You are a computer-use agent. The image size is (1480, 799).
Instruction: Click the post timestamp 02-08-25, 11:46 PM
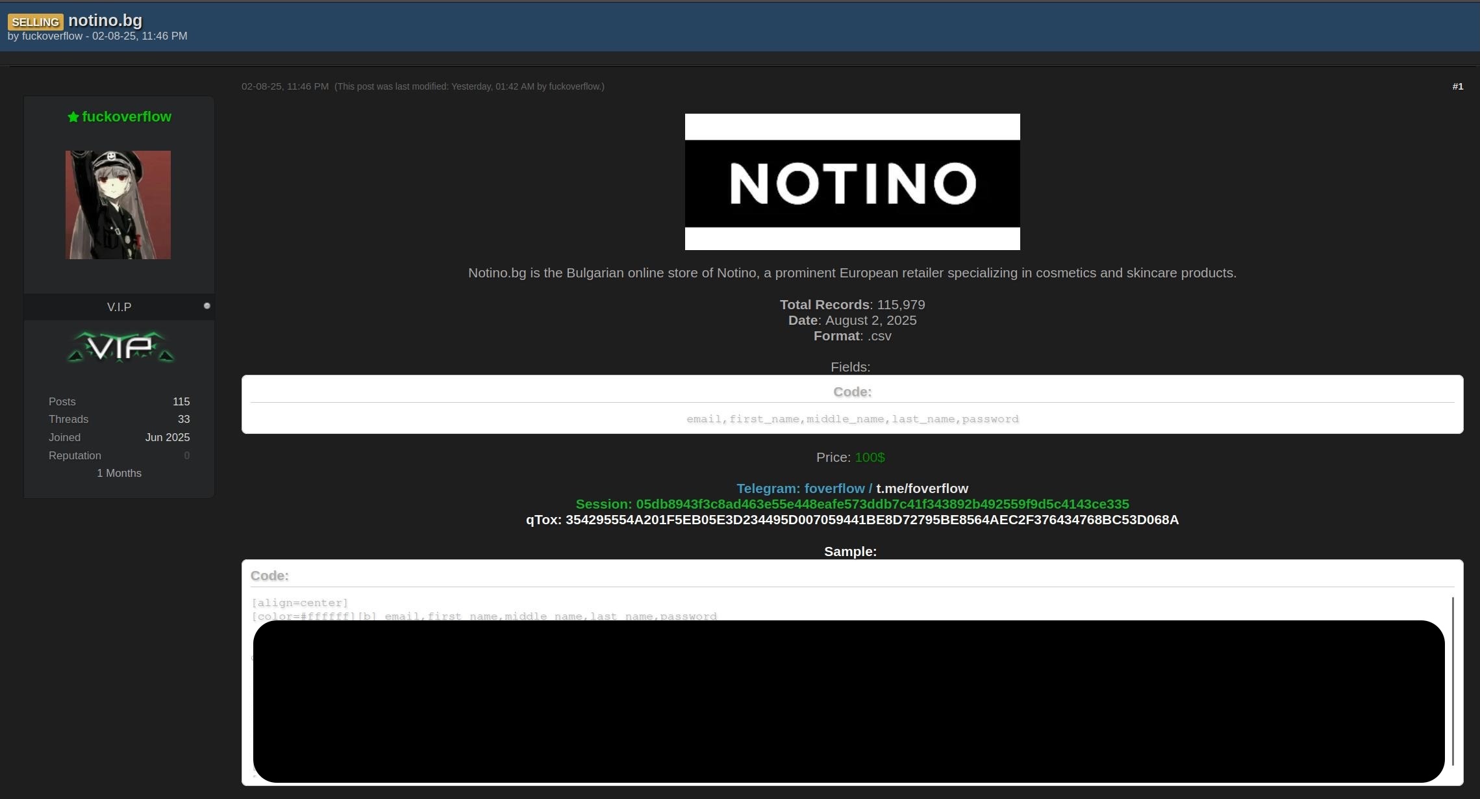coord(285,86)
